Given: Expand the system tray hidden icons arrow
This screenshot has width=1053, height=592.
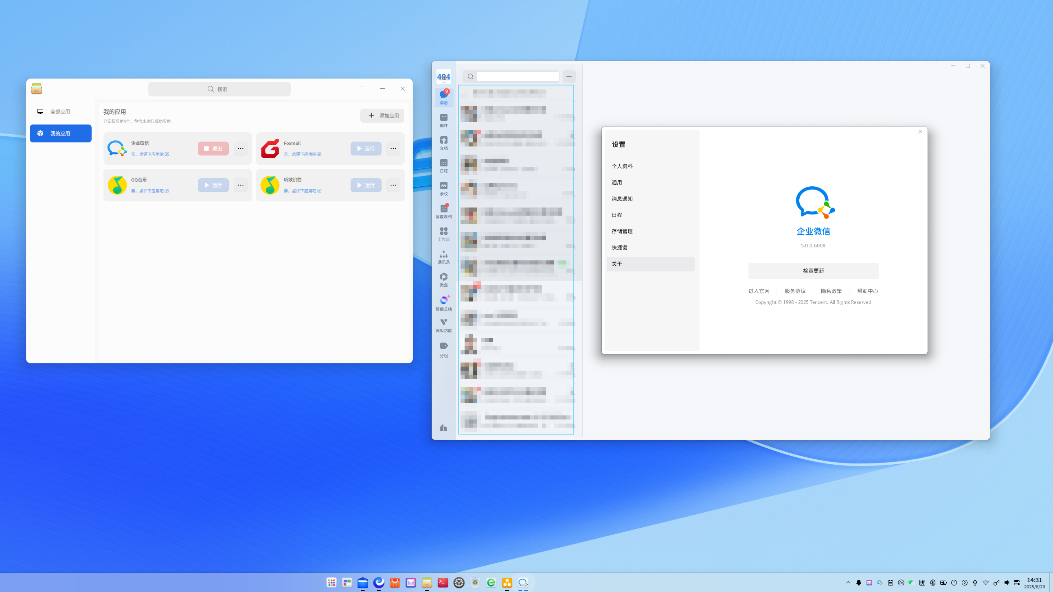Looking at the screenshot, I should tap(848, 583).
